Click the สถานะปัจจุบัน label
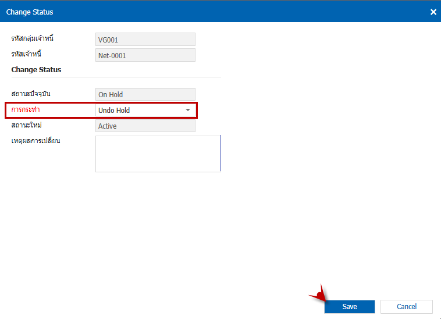The image size is (441, 319). [31, 94]
